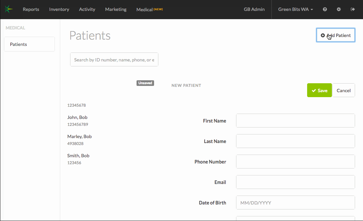Open the Medical (NEW) menu

pos(149,10)
